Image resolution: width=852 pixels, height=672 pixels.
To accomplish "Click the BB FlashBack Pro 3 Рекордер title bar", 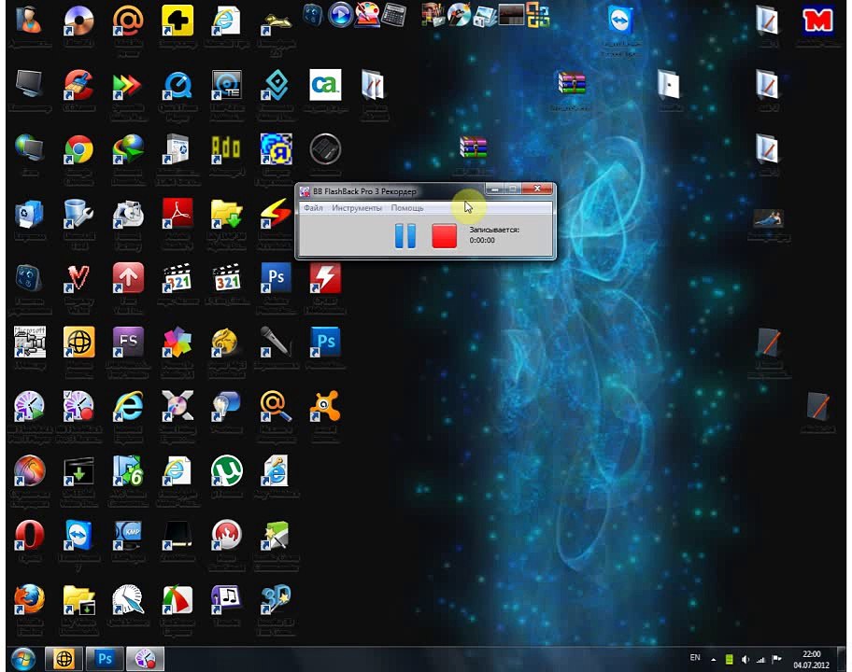I will coord(391,190).
